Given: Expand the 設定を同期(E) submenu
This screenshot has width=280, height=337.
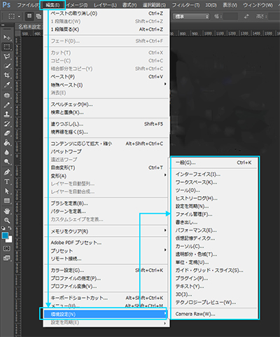Looking at the screenshot, I should [106, 322].
